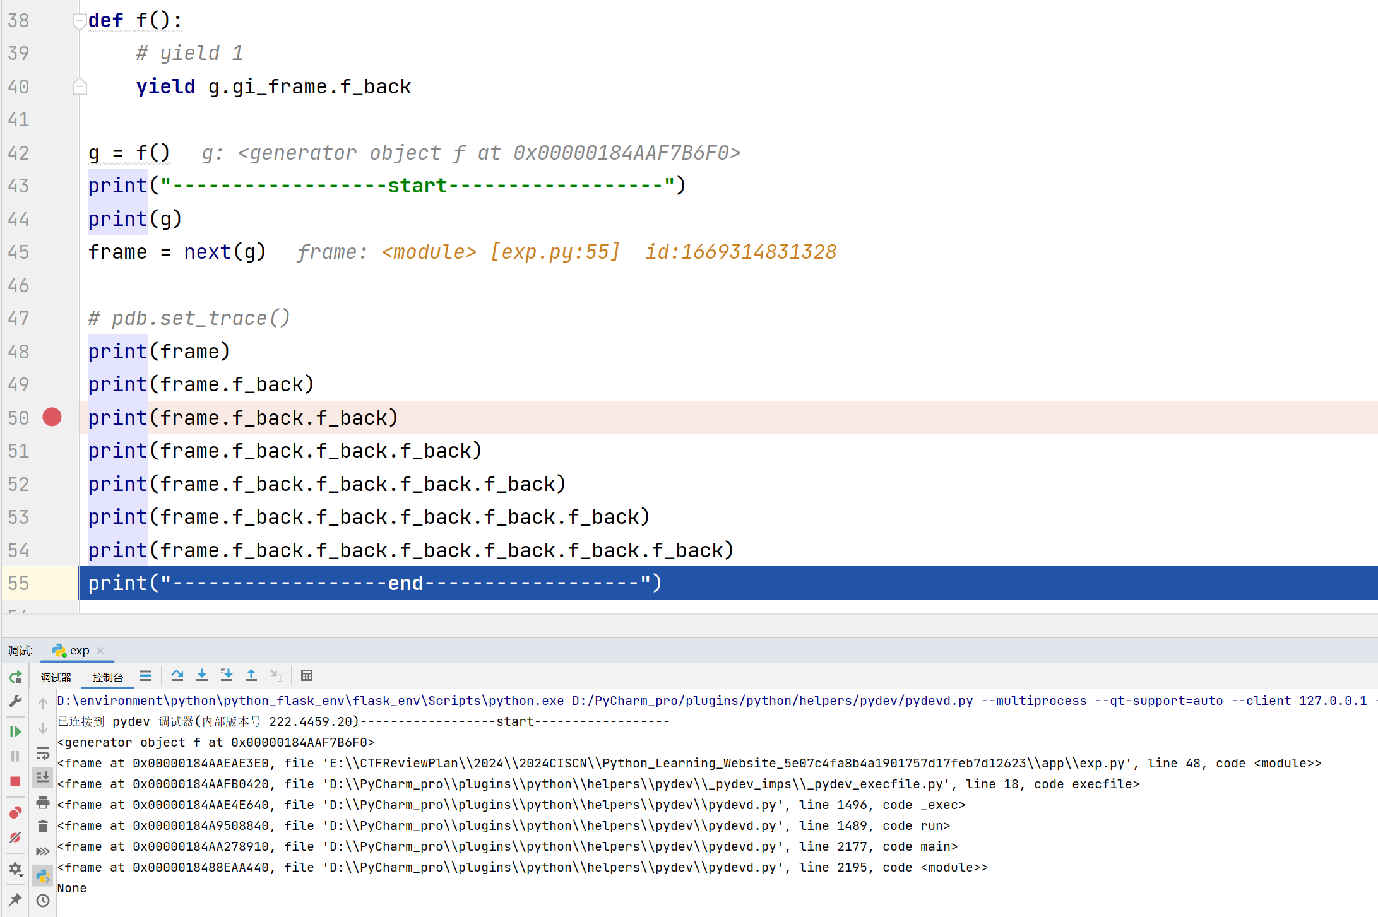Resume program execution
Viewport: 1378px width, 917px height.
[x=16, y=731]
